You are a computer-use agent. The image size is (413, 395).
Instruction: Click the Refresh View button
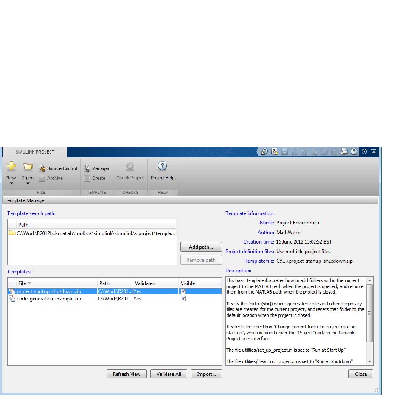click(x=126, y=374)
